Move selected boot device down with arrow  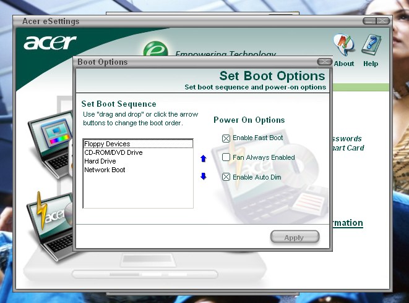(x=204, y=176)
